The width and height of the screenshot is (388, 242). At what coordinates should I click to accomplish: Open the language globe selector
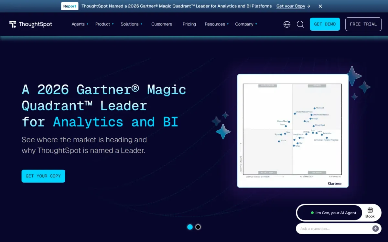click(x=287, y=24)
